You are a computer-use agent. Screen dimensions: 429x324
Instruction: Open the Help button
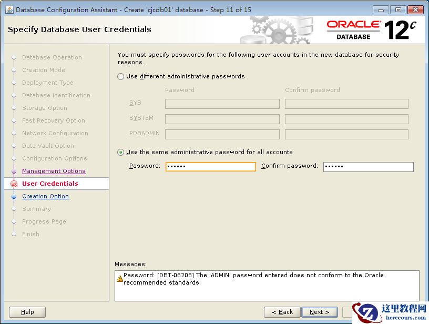[27, 312]
